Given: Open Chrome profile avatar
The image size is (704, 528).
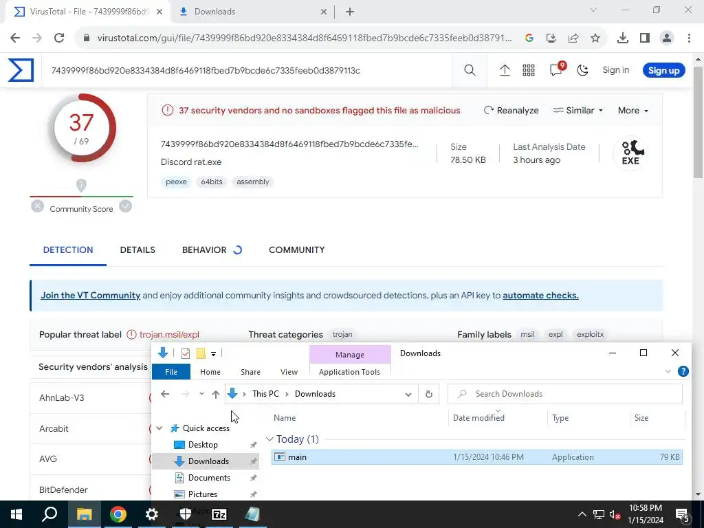Looking at the screenshot, I should click(x=667, y=38).
